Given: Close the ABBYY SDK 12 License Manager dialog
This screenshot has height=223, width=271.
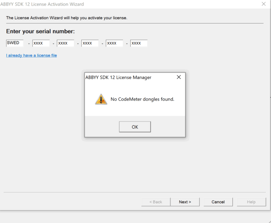Looking at the screenshot, I should 179,77.
